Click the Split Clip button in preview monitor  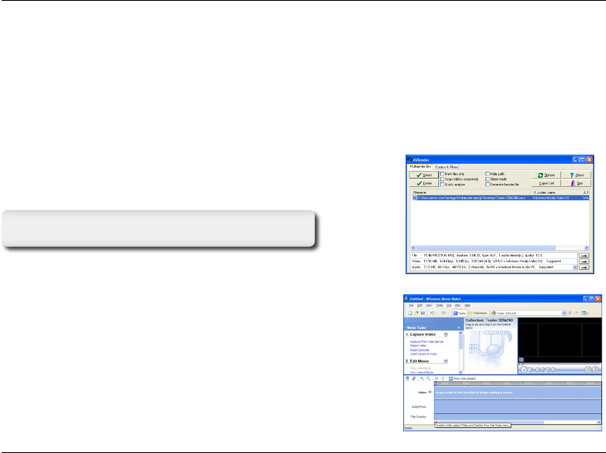click(588, 370)
